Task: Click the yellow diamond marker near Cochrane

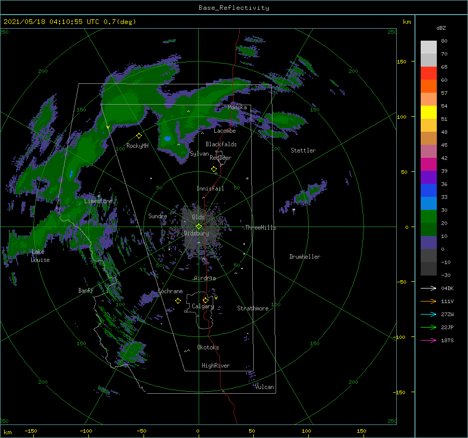Action: click(178, 301)
